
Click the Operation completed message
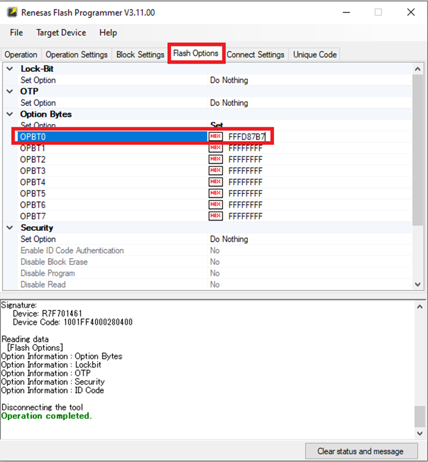[47, 416]
